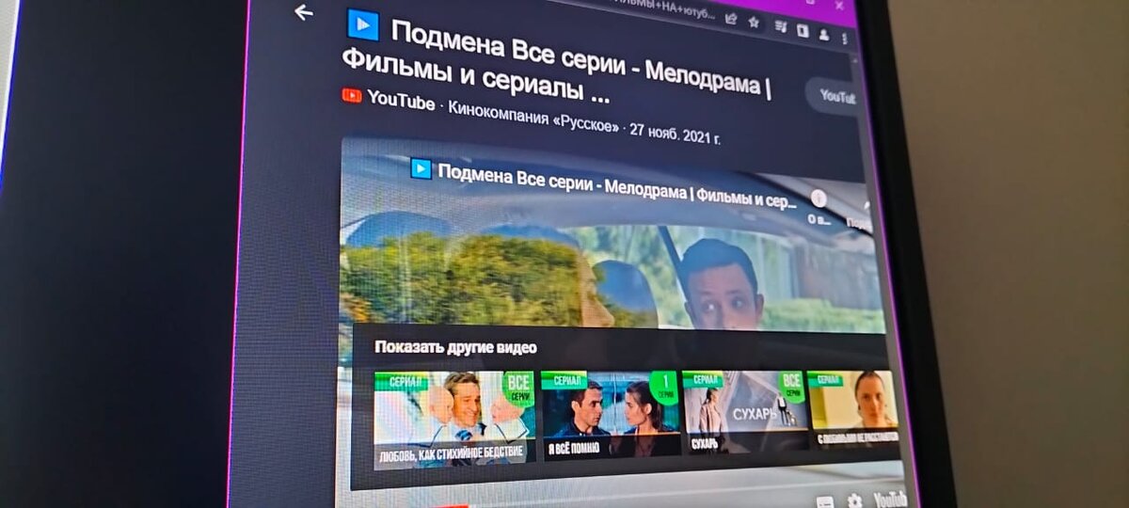Open the browser three-dot menu

(x=845, y=40)
